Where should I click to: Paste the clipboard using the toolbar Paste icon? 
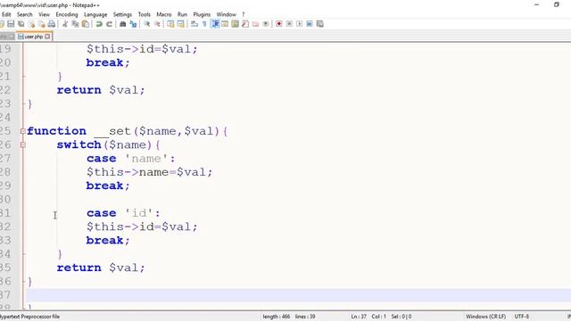pos(86,24)
